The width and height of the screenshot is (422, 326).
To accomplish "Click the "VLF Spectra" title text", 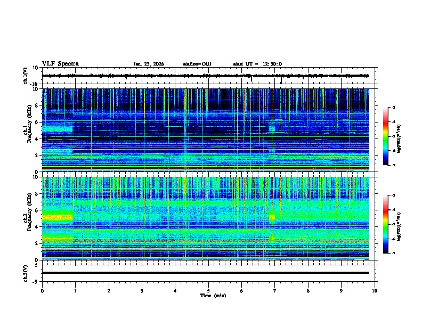I will (60, 64).
